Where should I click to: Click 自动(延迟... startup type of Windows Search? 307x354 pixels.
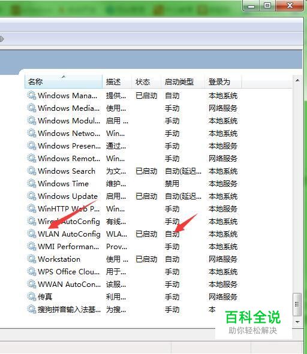(183, 171)
